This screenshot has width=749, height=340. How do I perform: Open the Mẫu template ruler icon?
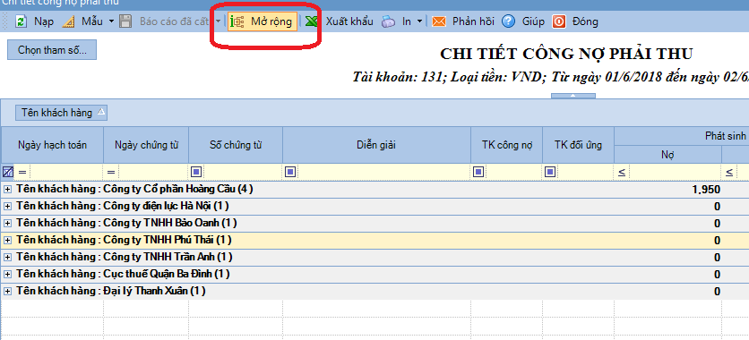pos(69,21)
